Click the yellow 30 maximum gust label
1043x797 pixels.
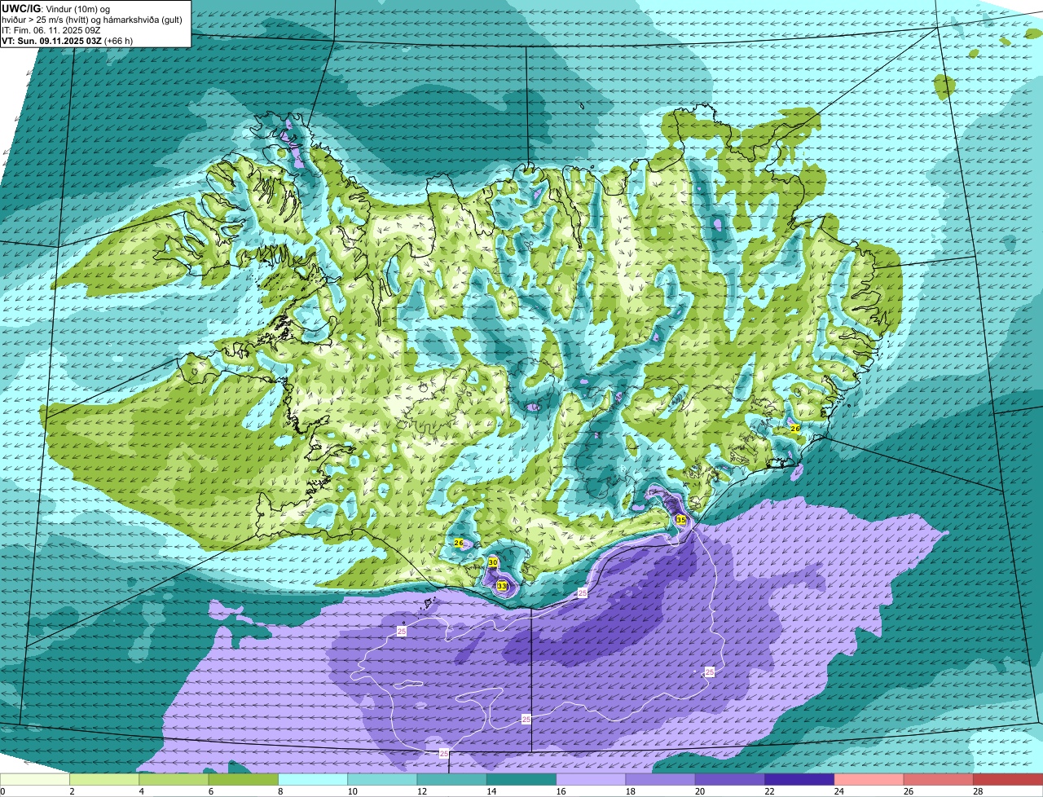click(x=493, y=562)
